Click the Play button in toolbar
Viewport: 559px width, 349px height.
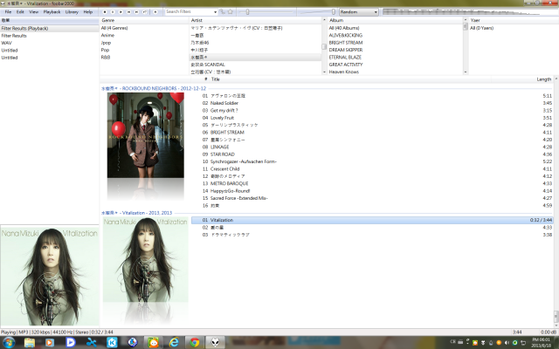121,11
